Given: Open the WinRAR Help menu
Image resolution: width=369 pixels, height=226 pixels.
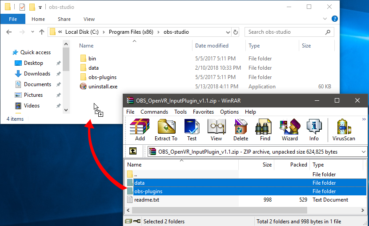Looking at the screenshot, I should [250, 112].
